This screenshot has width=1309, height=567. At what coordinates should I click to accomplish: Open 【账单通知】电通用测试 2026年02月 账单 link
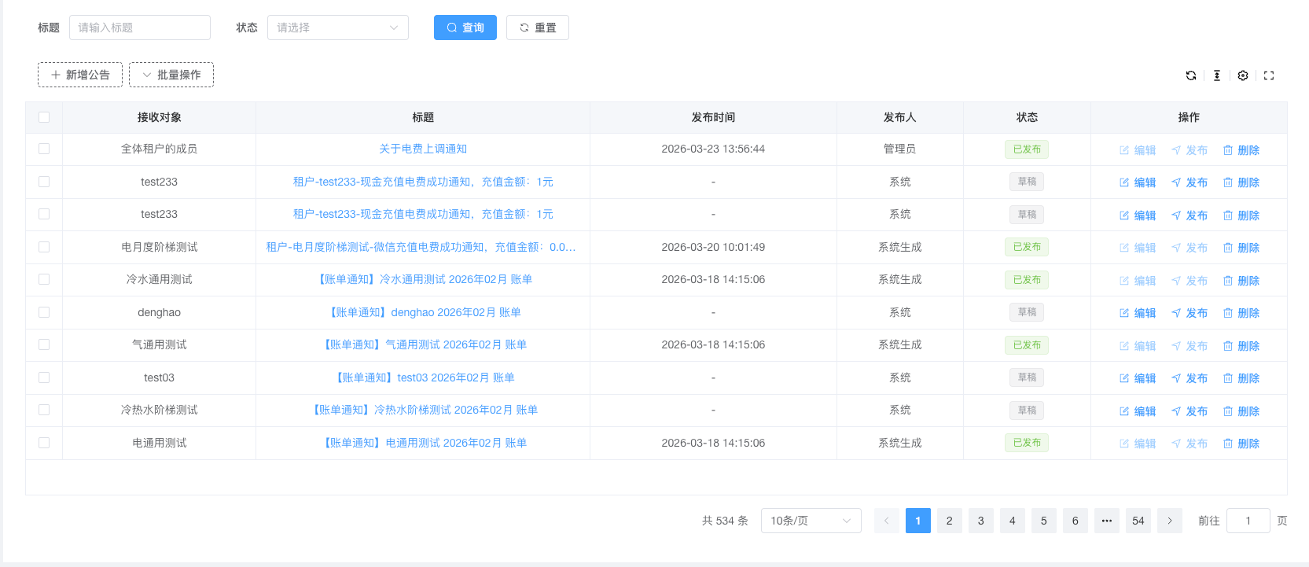pos(423,443)
